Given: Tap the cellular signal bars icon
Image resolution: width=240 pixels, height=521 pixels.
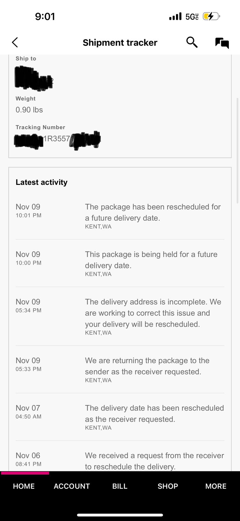Looking at the screenshot, I should coord(175,16).
